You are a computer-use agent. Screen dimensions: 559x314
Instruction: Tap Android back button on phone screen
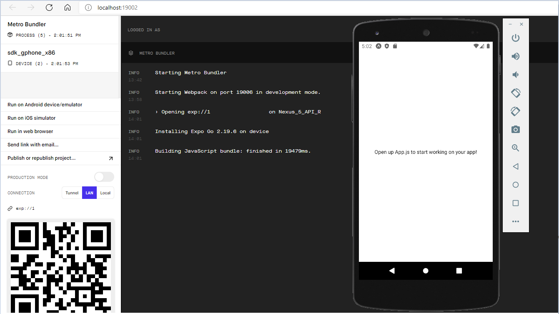392,271
